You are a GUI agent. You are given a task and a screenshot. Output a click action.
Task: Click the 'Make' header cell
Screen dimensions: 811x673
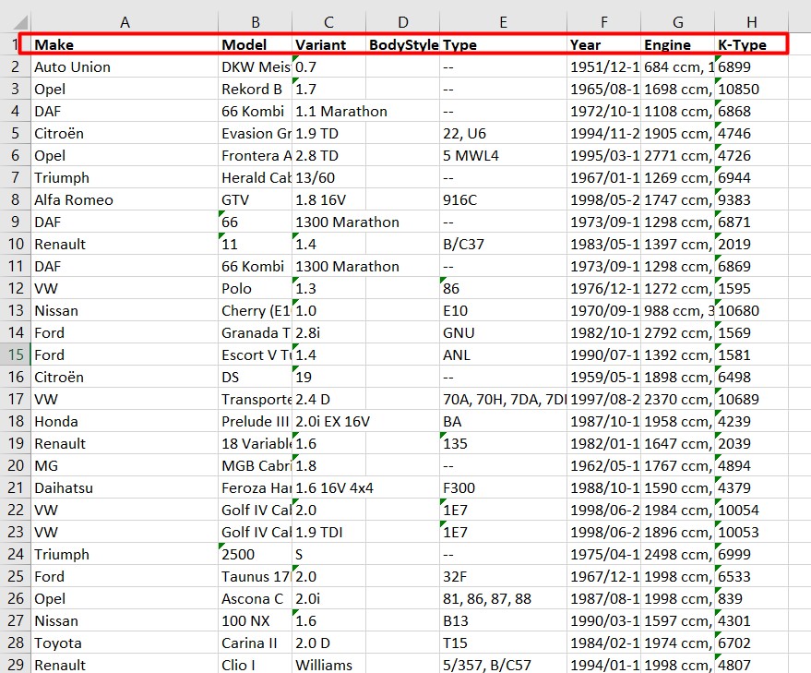[x=125, y=44]
